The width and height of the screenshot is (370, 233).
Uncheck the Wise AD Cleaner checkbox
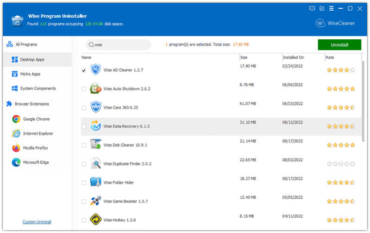[x=84, y=70]
